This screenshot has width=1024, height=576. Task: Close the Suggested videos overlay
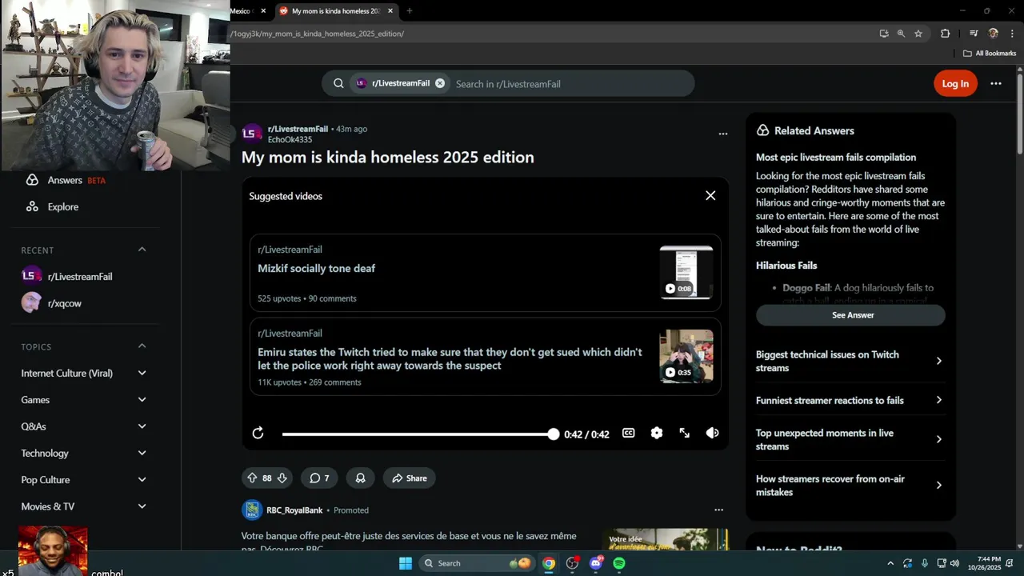point(710,195)
